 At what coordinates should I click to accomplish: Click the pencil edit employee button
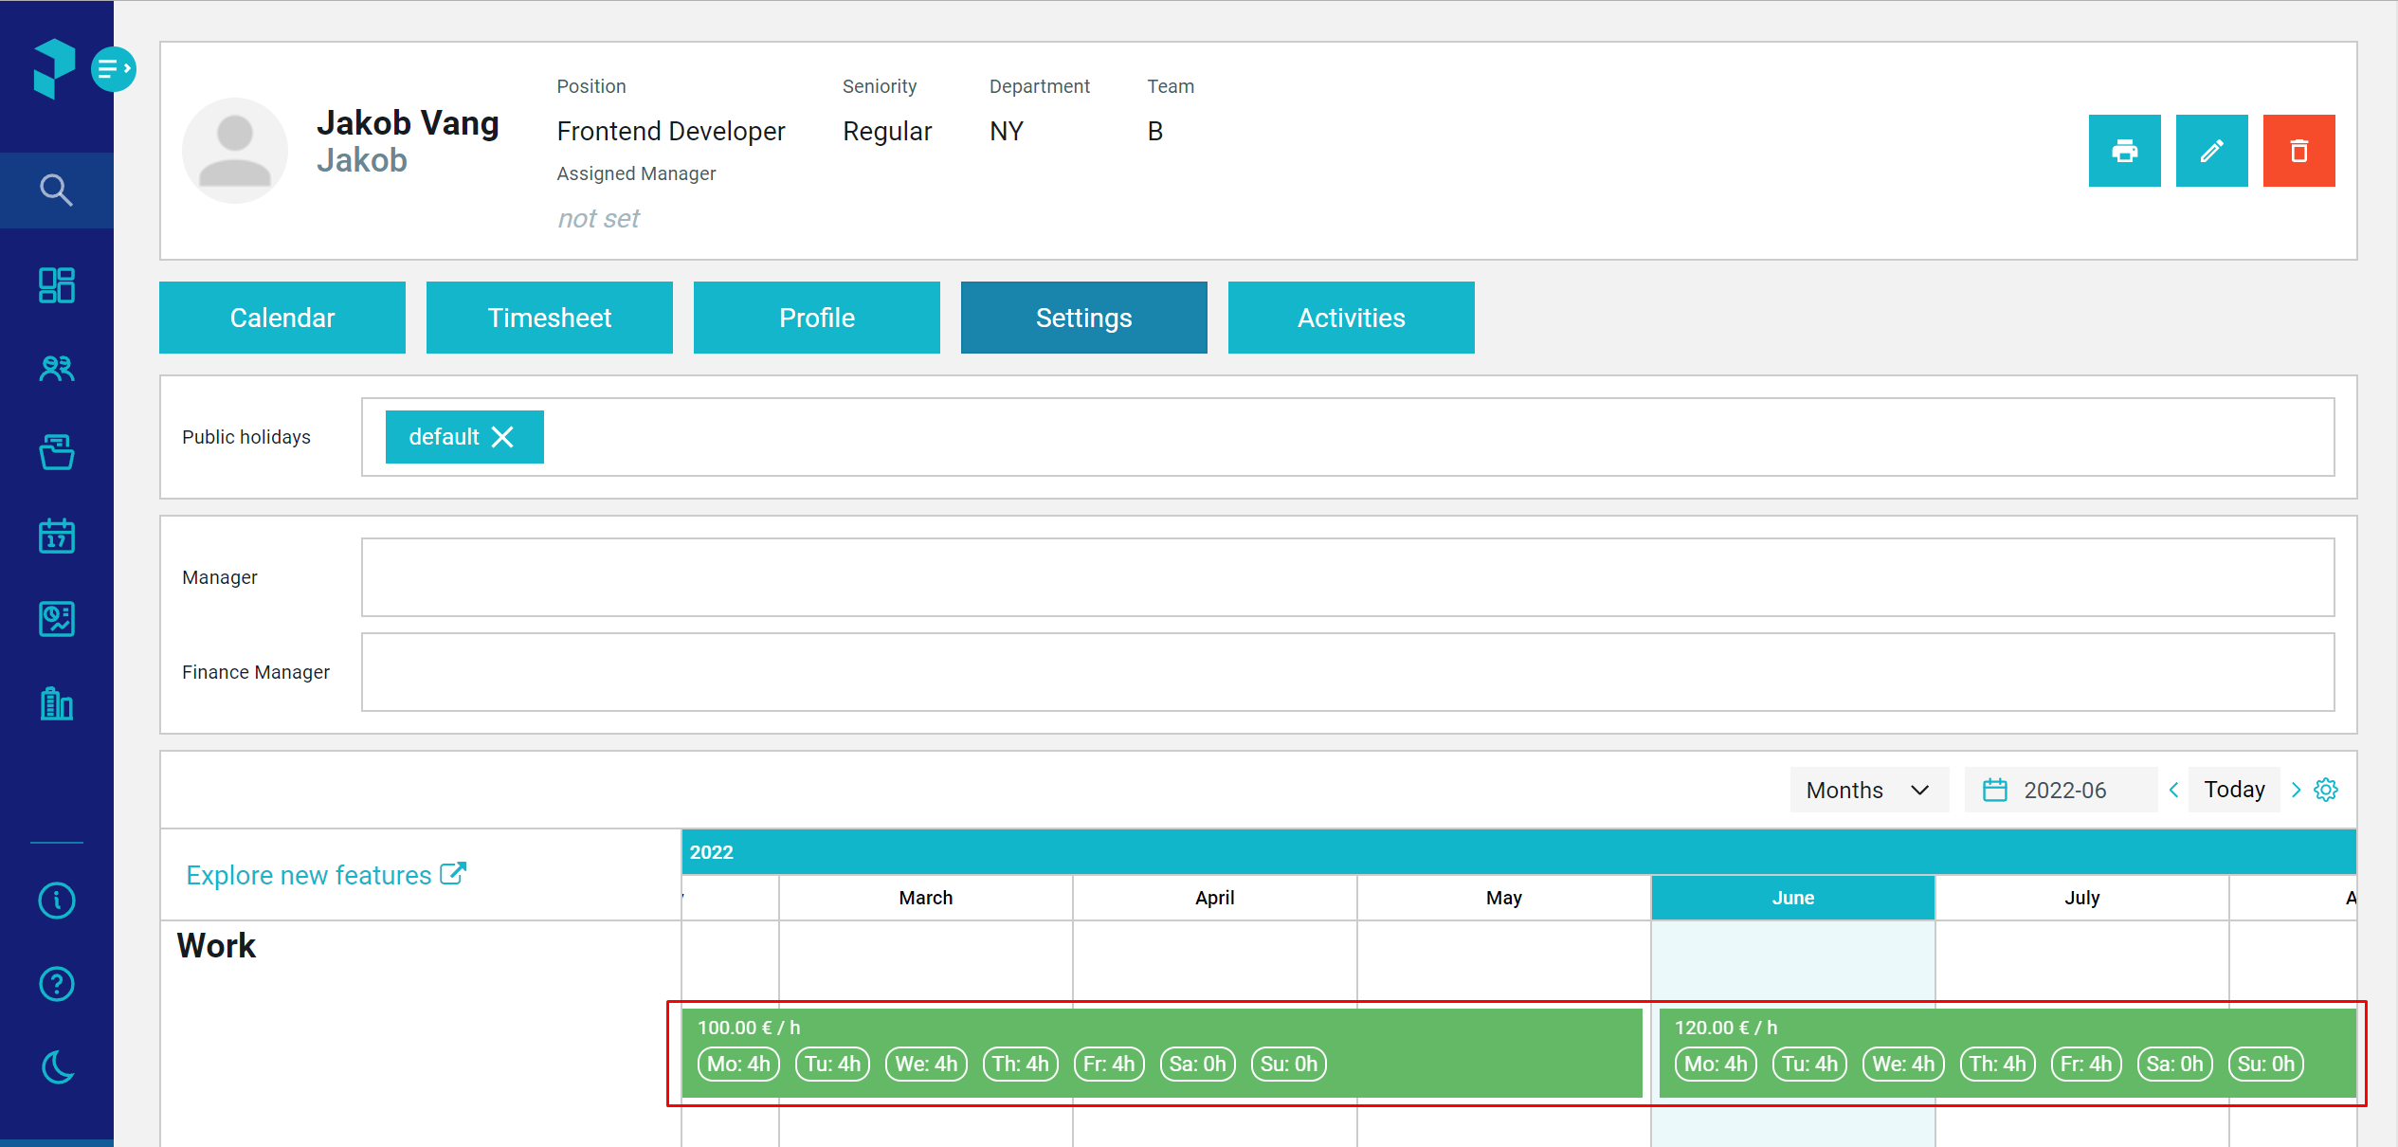(x=2211, y=151)
